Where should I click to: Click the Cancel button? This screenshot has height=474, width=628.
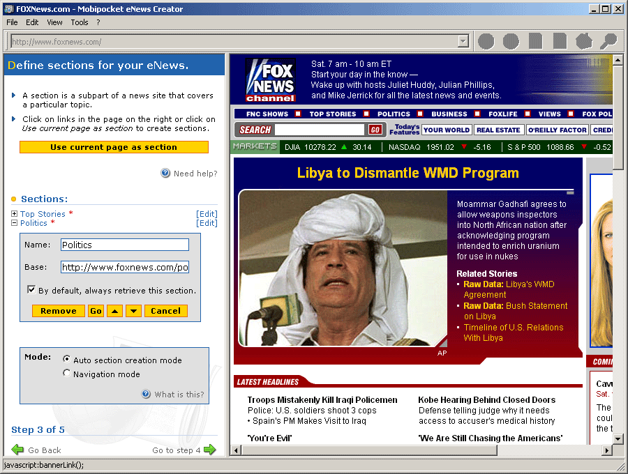coord(165,311)
